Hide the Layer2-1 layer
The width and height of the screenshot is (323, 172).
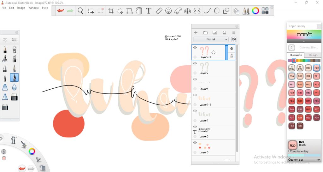coord(195,47)
